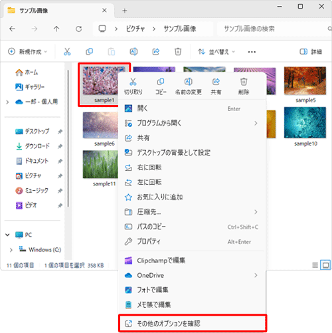This screenshot has height=333, width=332.
Task: Choose お気に入りに追加
Action: 193,197
